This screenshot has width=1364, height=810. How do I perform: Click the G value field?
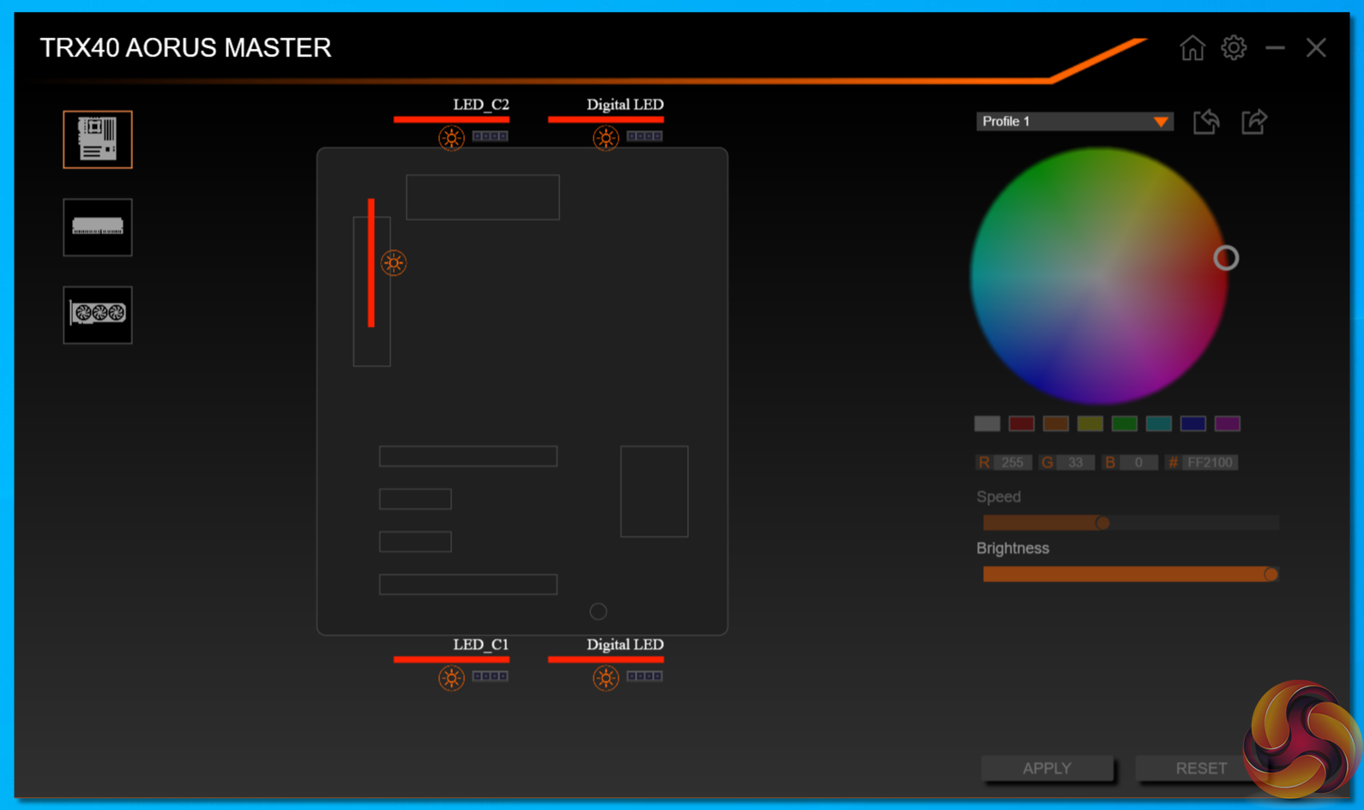[1076, 463]
